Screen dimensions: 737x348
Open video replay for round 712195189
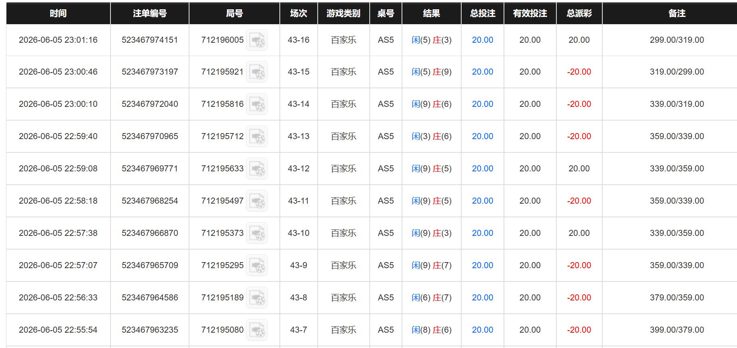[x=257, y=298]
